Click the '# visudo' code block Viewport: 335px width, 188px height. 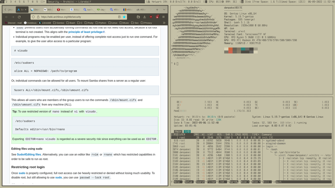pyautogui.click(x=85, y=51)
